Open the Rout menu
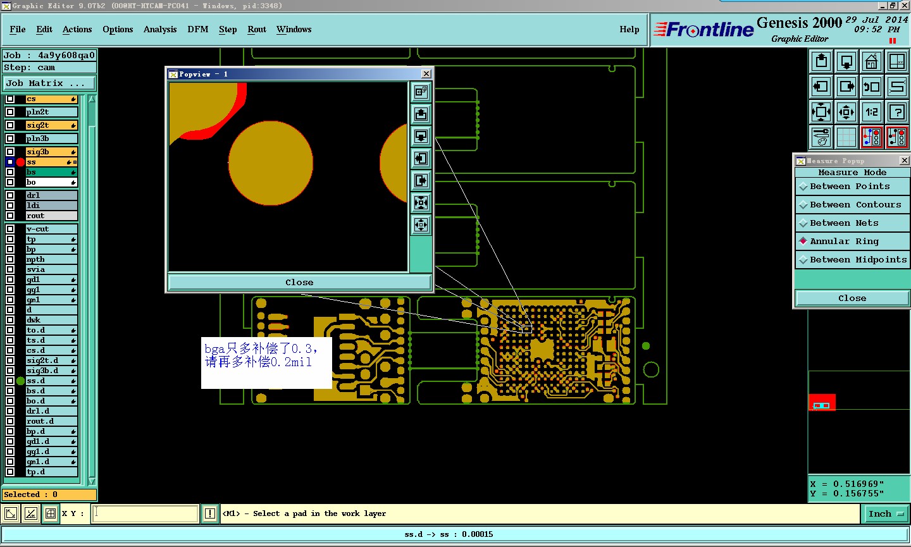The image size is (911, 547). coord(257,29)
